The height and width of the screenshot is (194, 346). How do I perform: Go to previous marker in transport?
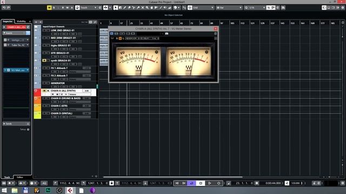click(x=177, y=183)
